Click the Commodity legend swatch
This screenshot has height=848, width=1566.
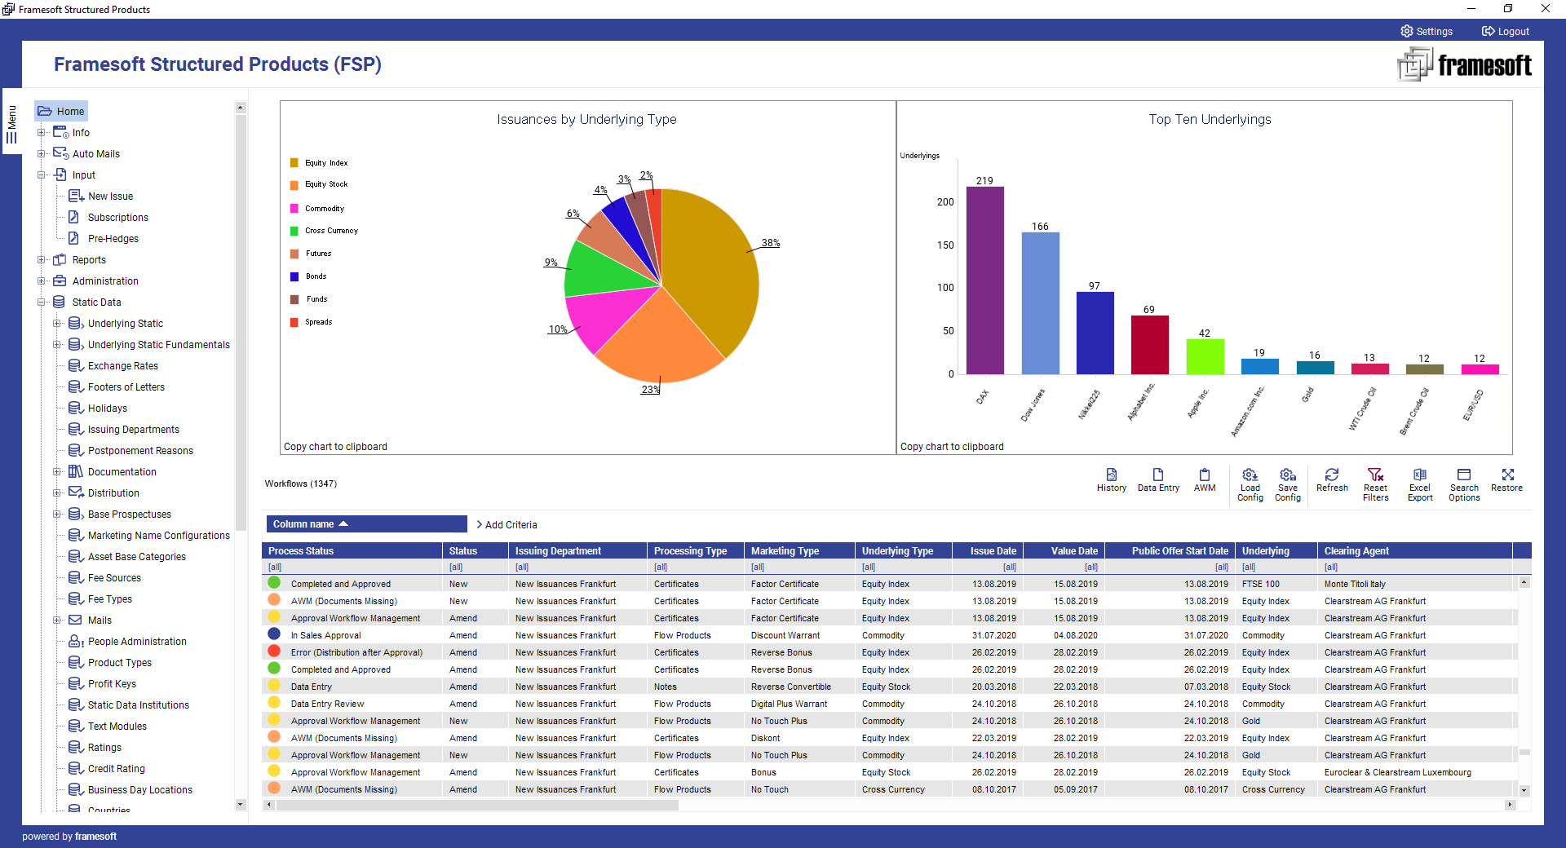[294, 208]
